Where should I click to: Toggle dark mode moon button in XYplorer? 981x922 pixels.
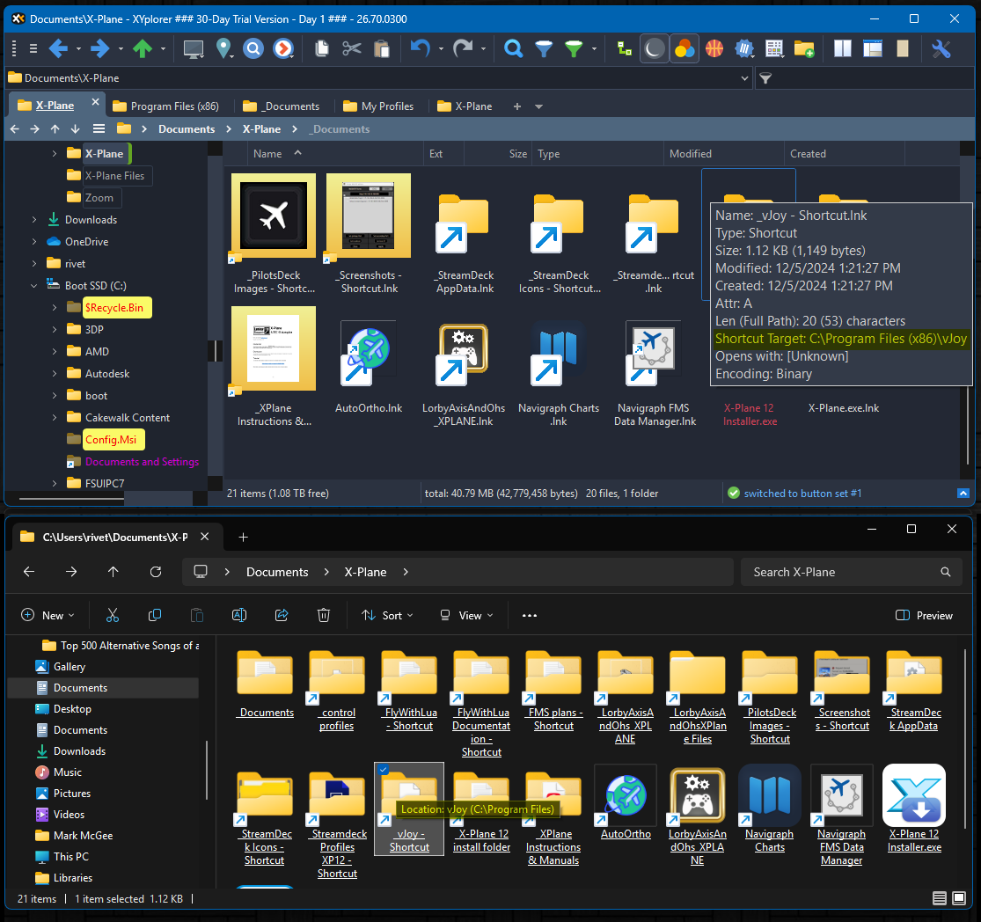click(x=654, y=49)
